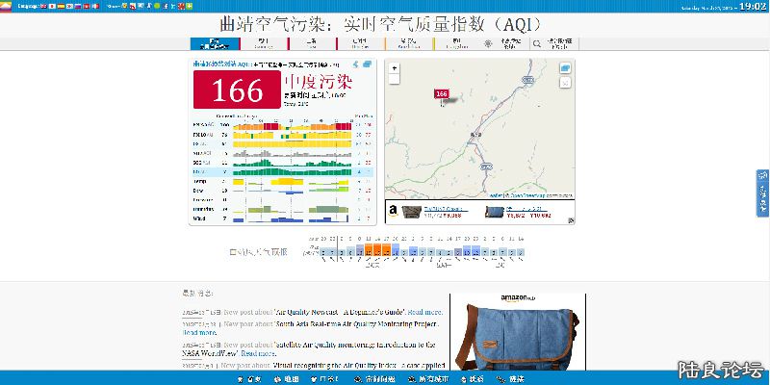Select the Wind row in AQI widget
Image resolution: width=770 pixels, height=385 pixels.
pyautogui.click(x=283, y=218)
